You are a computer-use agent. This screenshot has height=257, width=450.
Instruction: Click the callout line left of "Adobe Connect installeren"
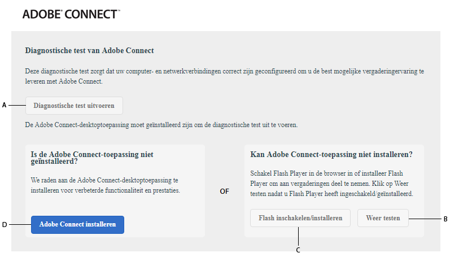click(20, 225)
